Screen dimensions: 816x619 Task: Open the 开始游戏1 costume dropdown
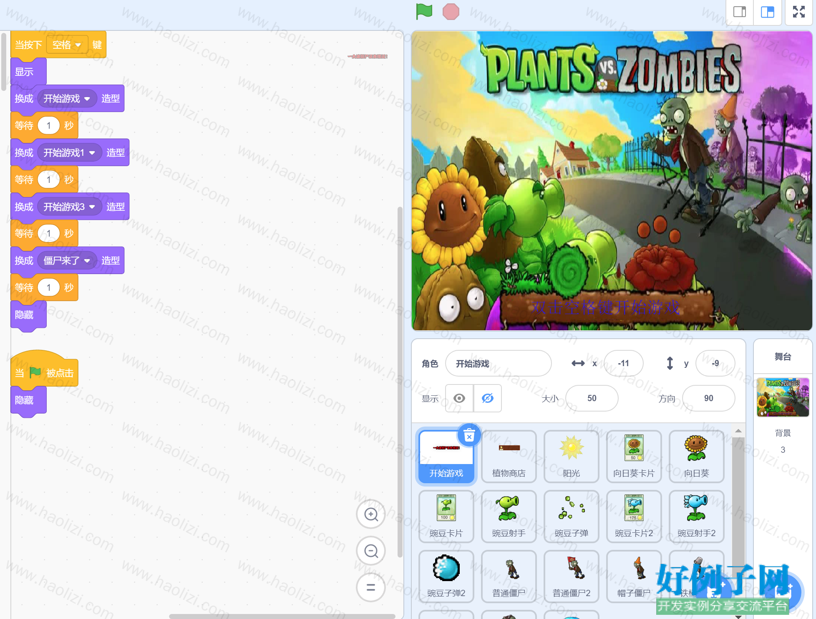tap(70, 153)
